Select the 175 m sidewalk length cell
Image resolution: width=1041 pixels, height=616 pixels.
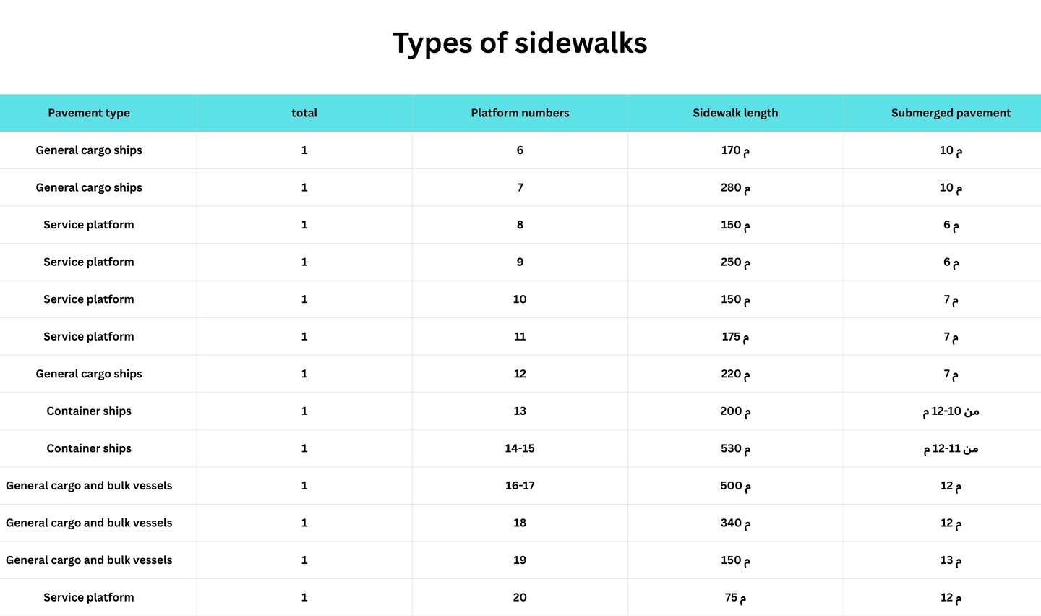tap(735, 337)
